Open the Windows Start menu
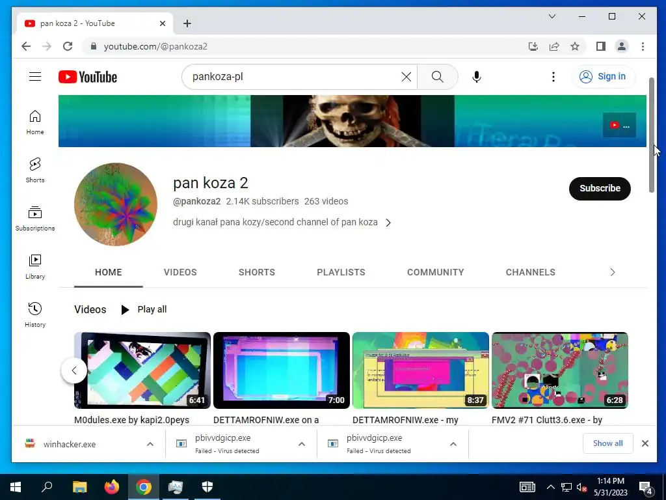The height and width of the screenshot is (500, 666). [16, 487]
